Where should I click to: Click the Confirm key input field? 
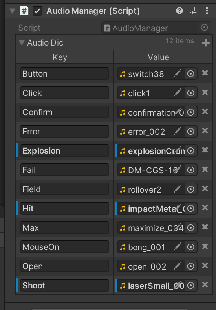click(65, 112)
